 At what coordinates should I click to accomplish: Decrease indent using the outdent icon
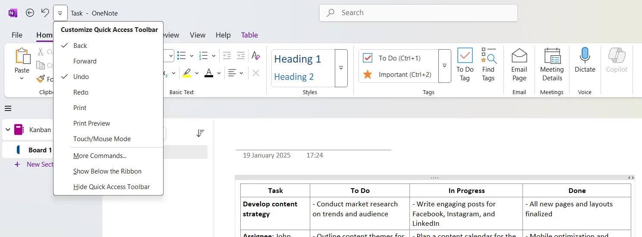(x=227, y=55)
